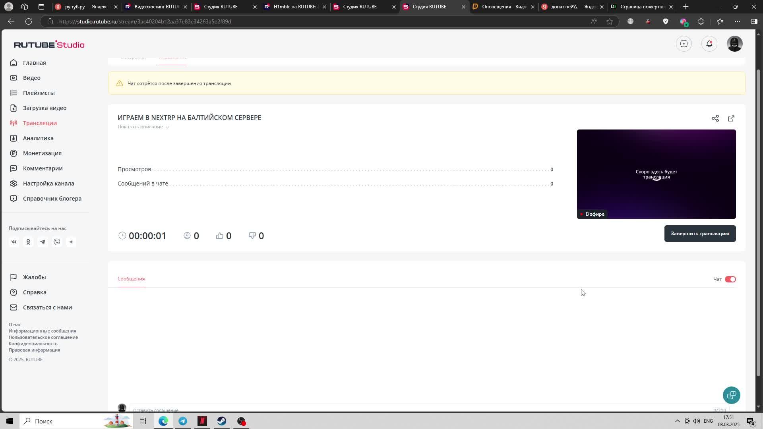This screenshot has width=763, height=429.
Task: Click the Справка question icon
Action: pos(14,292)
